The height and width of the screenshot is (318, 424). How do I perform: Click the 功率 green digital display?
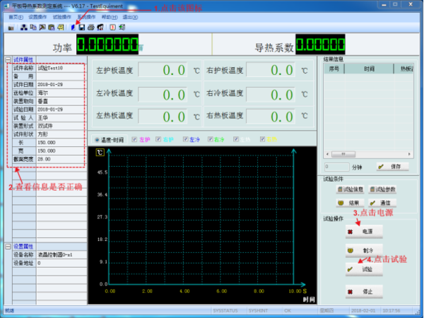click(107, 45)
